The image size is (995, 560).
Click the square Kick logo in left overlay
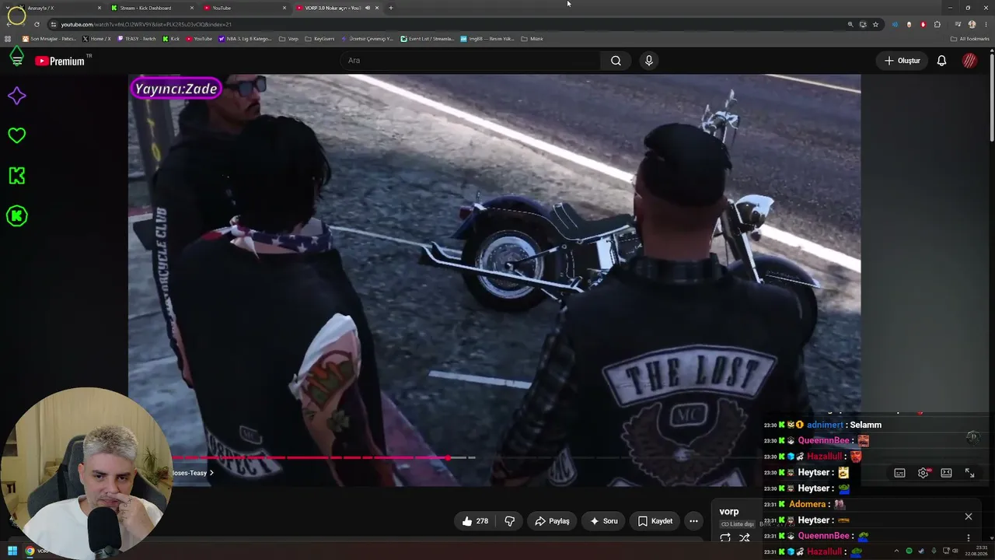(16, 176)
